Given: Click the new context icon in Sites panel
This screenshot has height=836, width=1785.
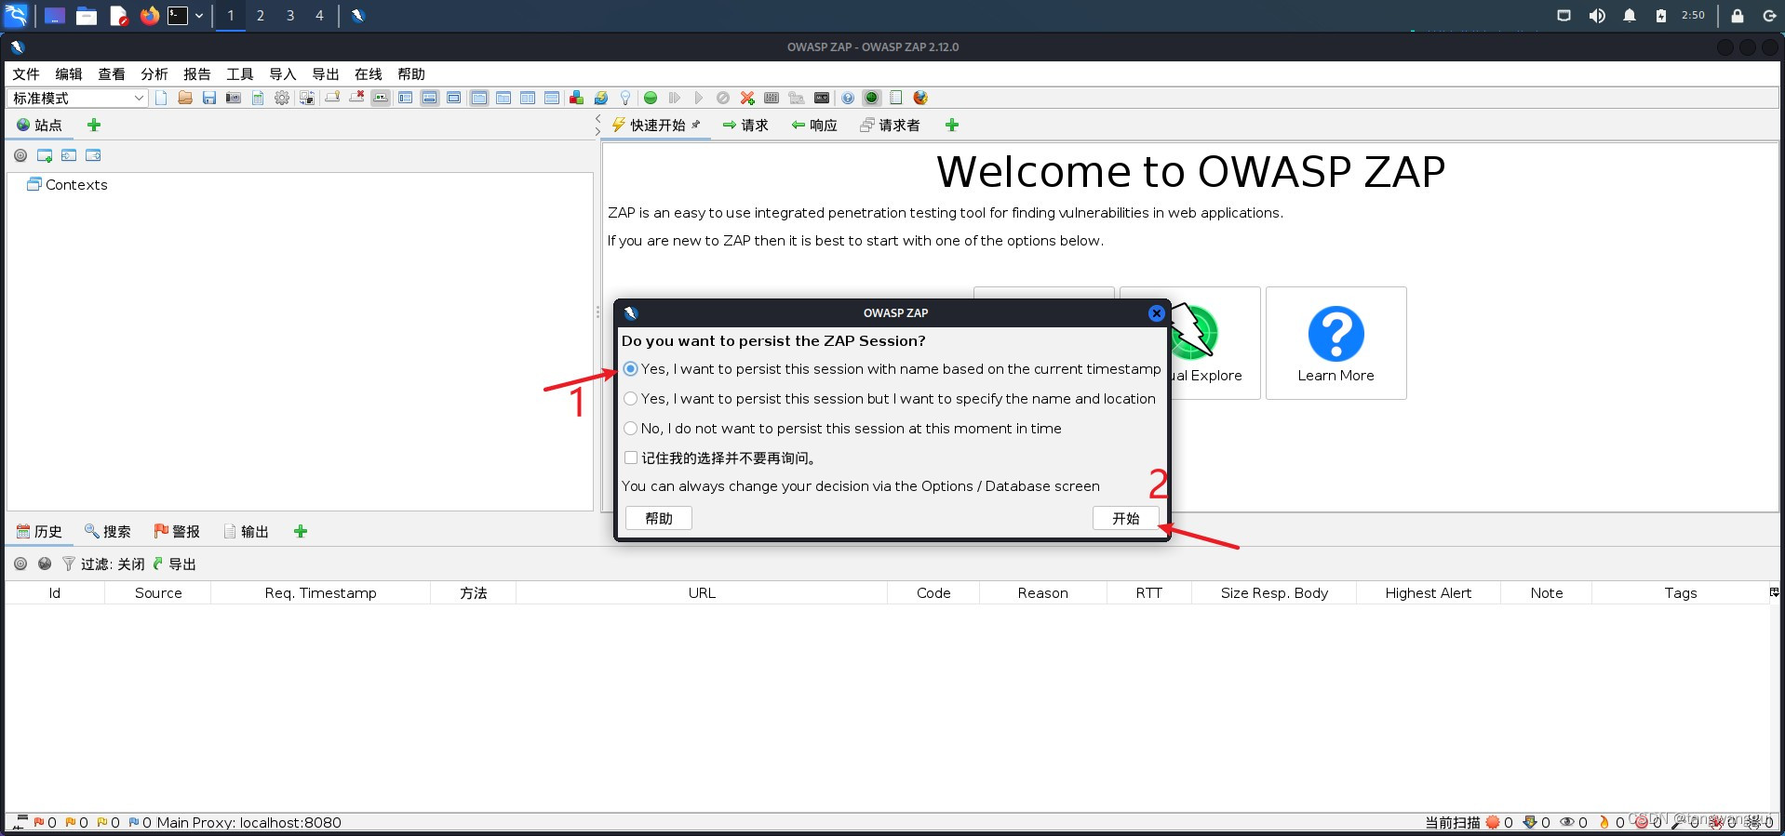Looking at the screenshot, I should click(x=45, y=155).
